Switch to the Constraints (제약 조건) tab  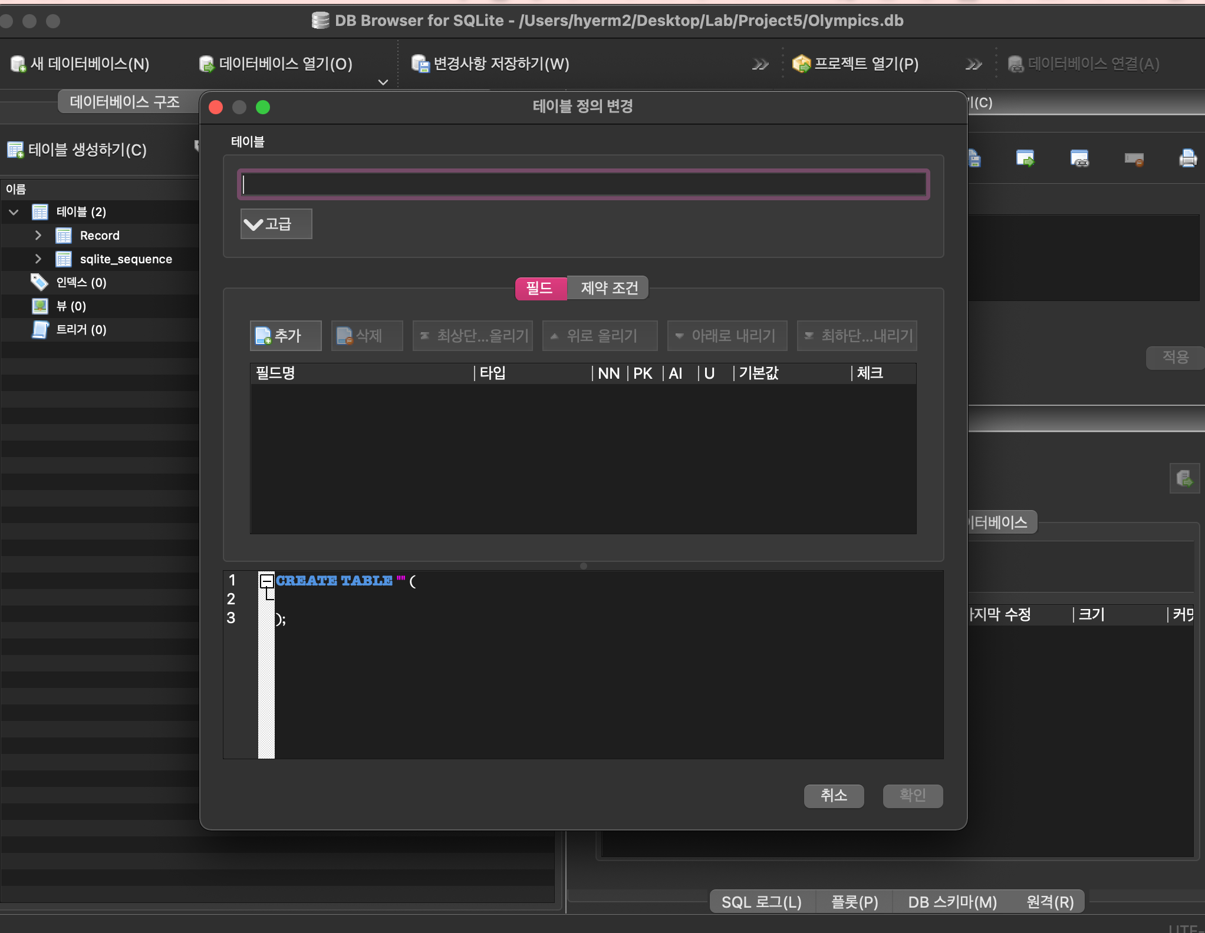pyautogui.click(x=608, y=288)
